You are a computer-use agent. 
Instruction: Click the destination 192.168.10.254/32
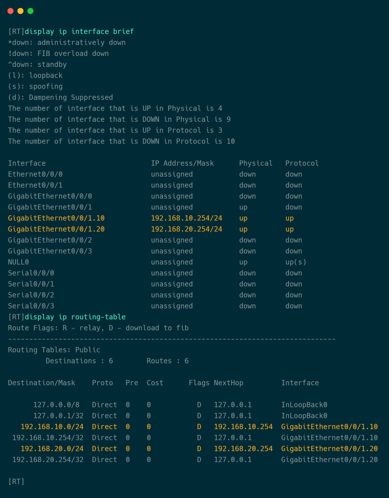(x=48, y=438)
